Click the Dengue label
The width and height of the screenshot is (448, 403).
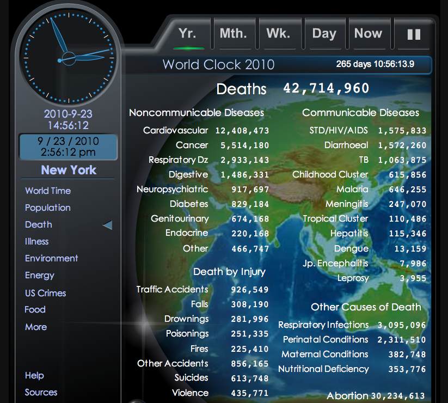[x=352, y=249]
